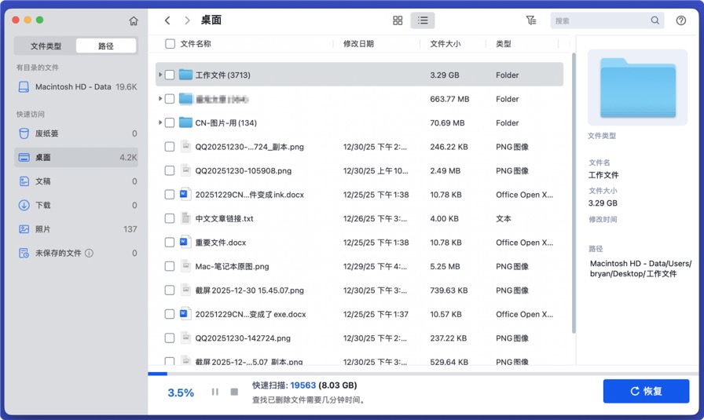This screenshot has width=704, height=420.
Task: Switch to 文件类型 tab
Action: (46, 46)
